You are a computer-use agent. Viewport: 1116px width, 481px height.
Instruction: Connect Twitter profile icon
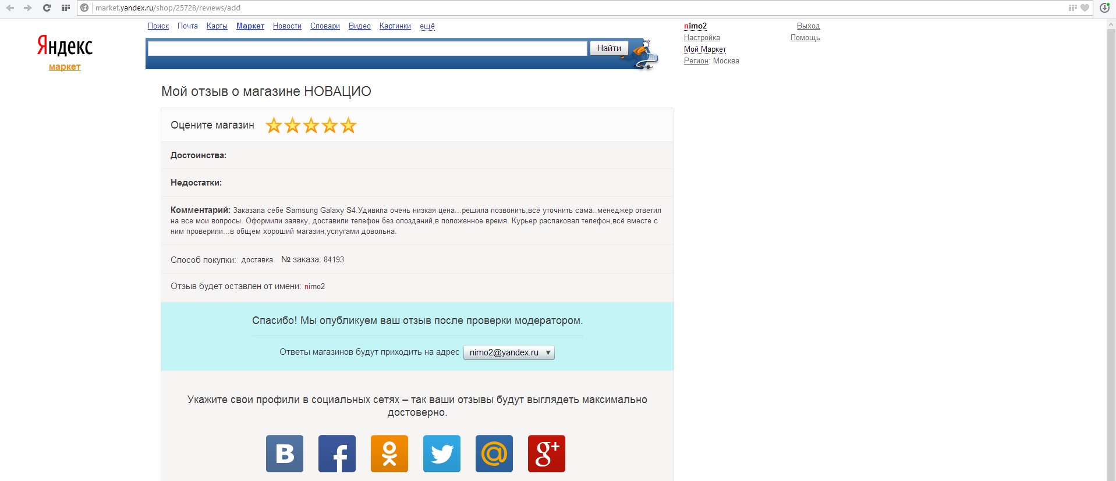point(442,454)
